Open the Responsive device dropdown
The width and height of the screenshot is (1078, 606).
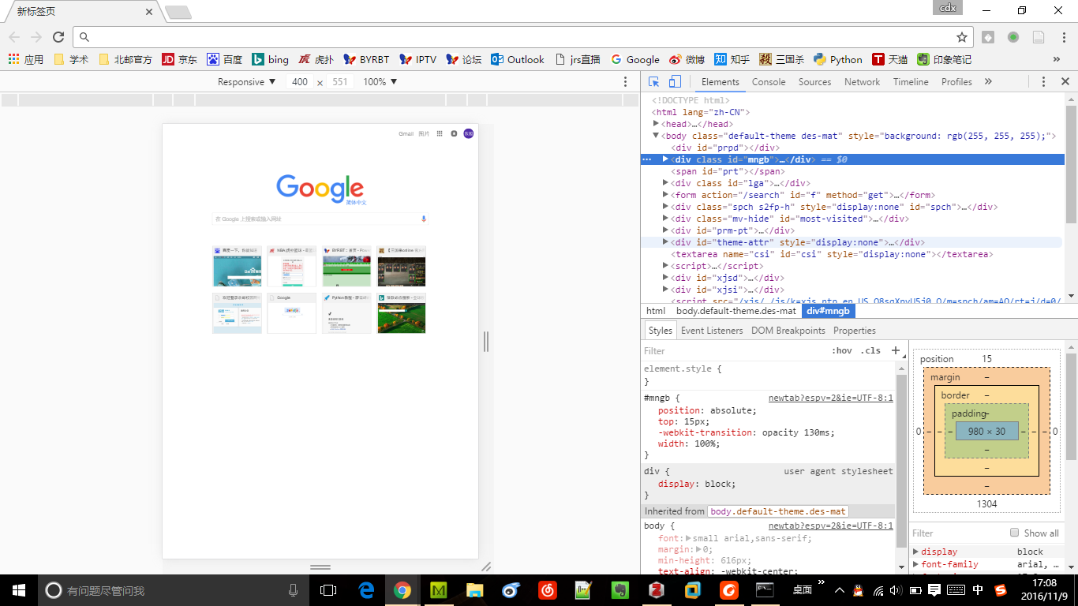246,82
